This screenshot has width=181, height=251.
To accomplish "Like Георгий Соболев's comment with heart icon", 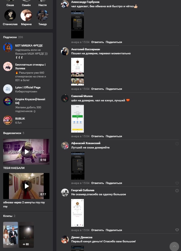I will click(x=177, y=230).
